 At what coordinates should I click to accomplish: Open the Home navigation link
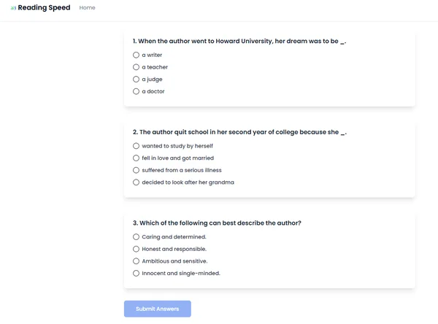pyautogui.click(x=87, y=8)
